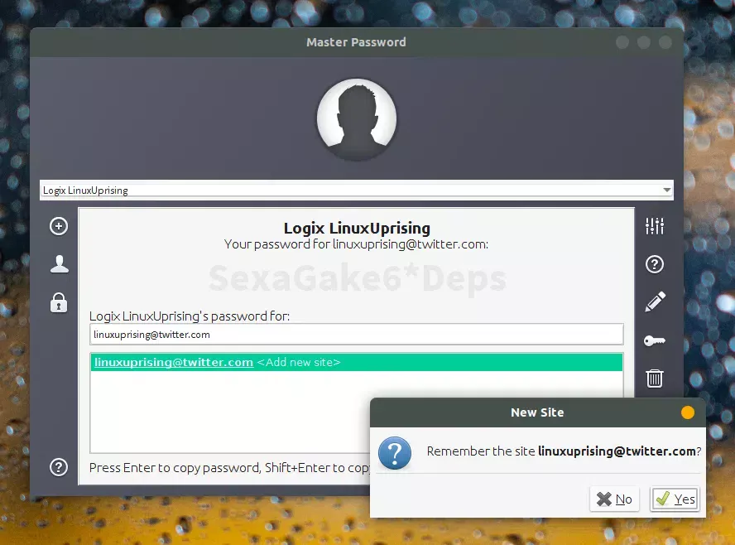This screenshot has width=735, height=545.
Task: Click the Master Password title bar
Action: point(356,41)
